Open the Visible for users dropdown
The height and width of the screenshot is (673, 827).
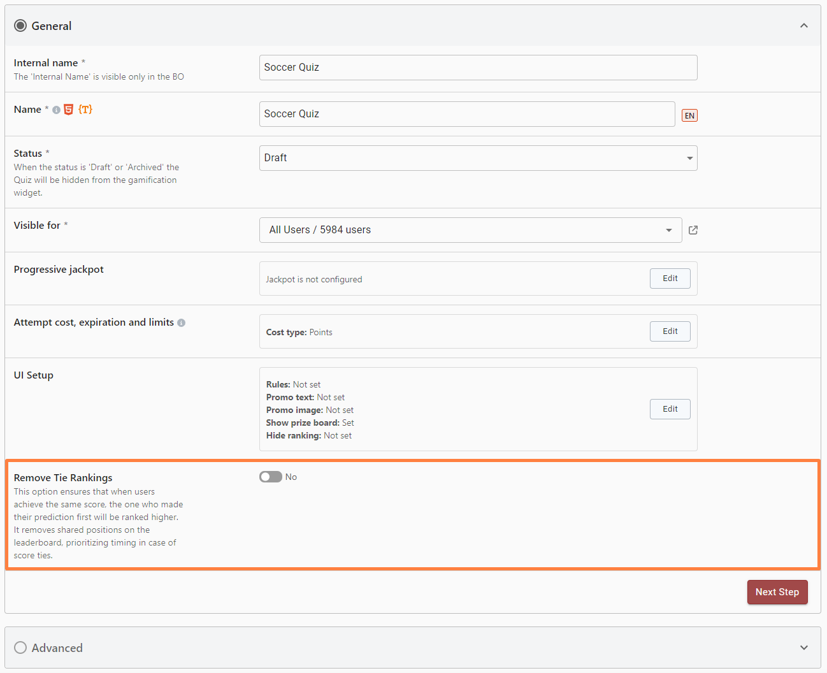click(x=470, y=230)
